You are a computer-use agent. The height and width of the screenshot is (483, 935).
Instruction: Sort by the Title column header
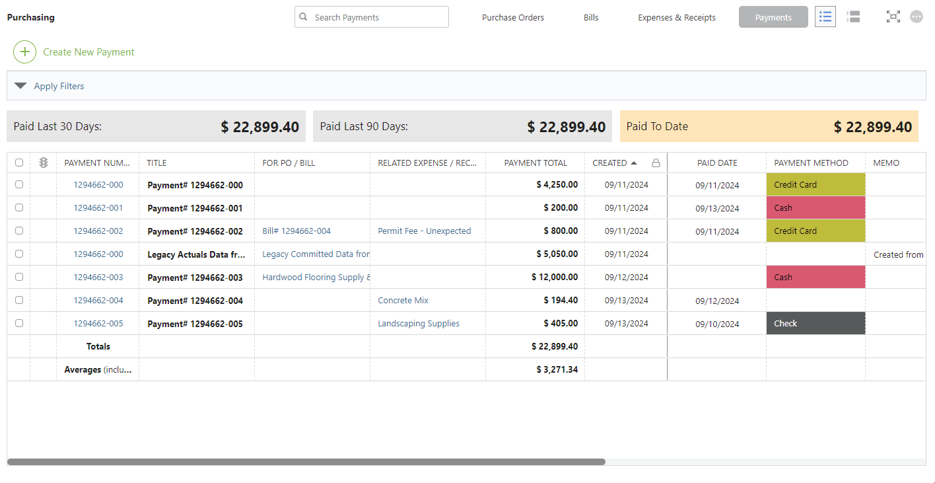pyautogui.click(x=156, y=163)
